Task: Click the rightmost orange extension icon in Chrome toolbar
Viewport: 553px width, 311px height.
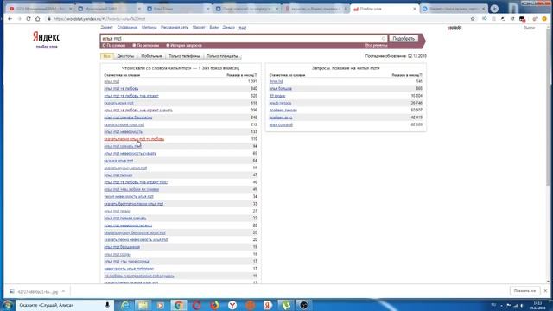Action: pos(544,19)
